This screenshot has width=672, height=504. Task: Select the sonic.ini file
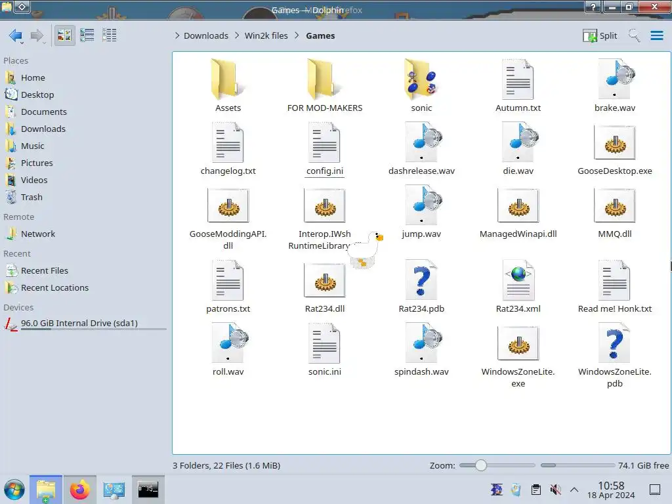click(x=325, y=350)
